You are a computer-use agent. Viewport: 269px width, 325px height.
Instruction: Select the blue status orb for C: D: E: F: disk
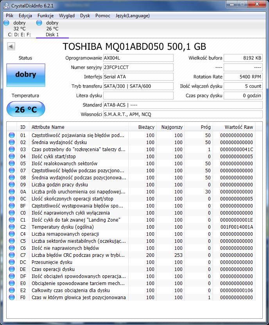coord(6,23)
